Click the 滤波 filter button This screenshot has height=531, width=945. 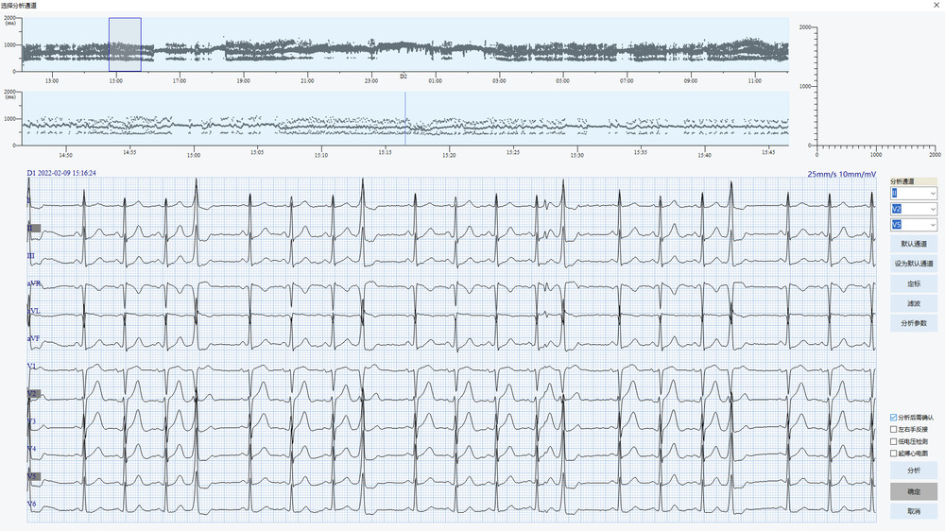(x=914, y=303)
